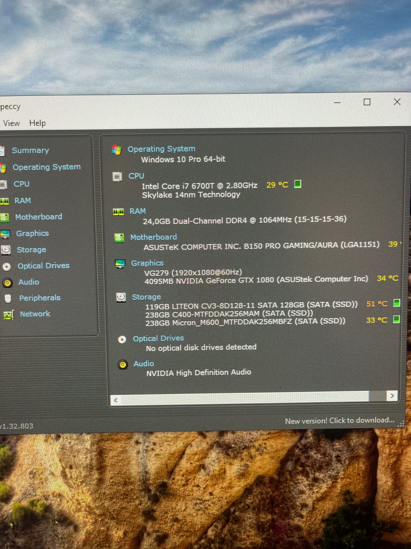Screen dimensions: 411x549
Task: Click the Audio speaker icon in the sidebar
Action: coord(7,283)
